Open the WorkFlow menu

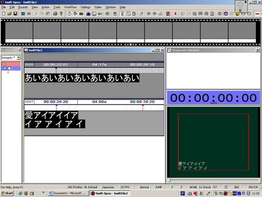[x=71, y=7]
